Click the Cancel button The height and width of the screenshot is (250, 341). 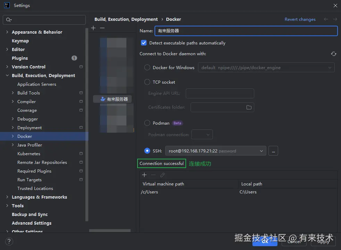294,242
